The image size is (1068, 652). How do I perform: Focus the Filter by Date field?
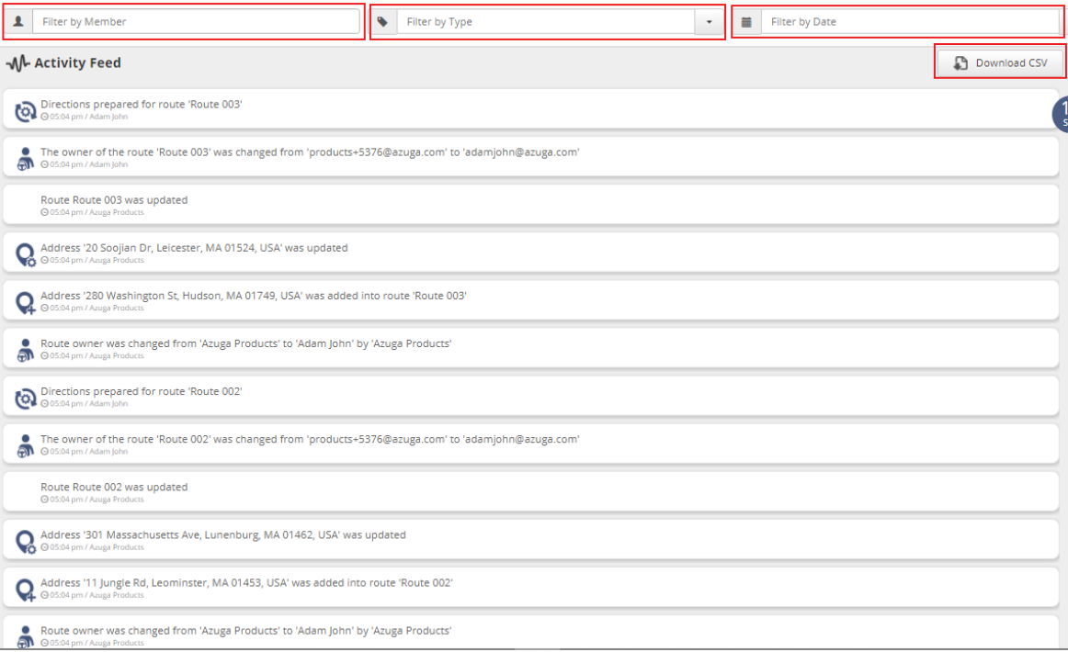(x=910, y=22)
